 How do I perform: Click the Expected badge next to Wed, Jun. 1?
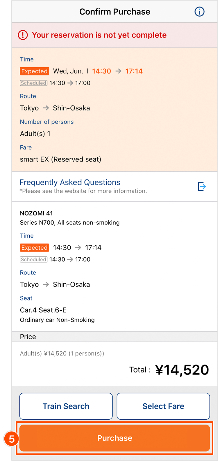tap(34, 71)
